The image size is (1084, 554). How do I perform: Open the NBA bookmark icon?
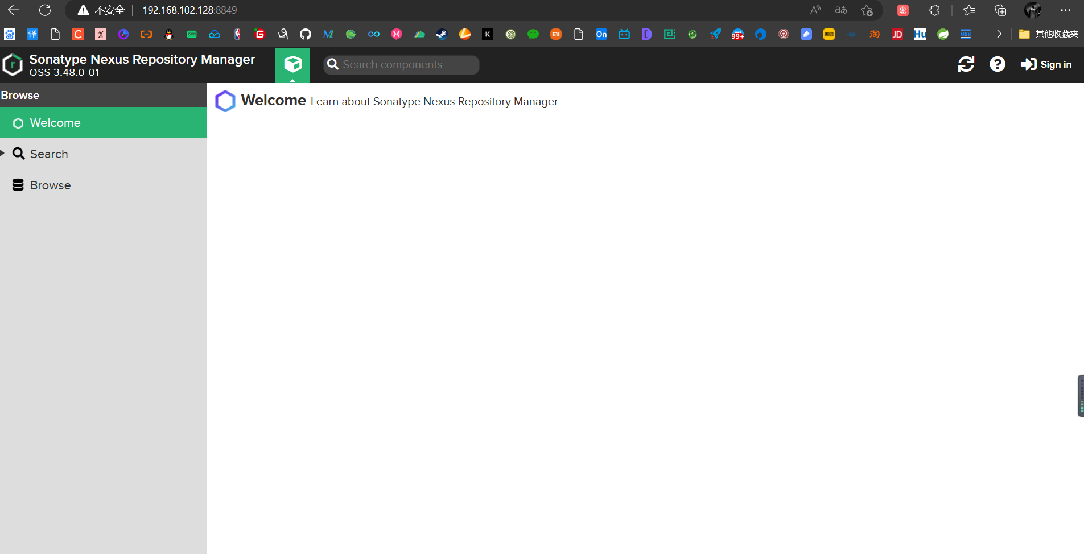click(237, 34)
